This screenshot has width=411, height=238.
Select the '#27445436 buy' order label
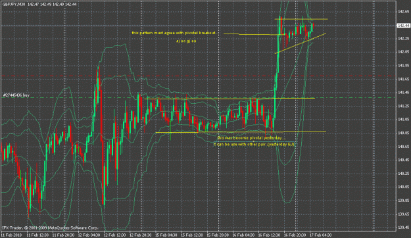(x=16, y=95)
